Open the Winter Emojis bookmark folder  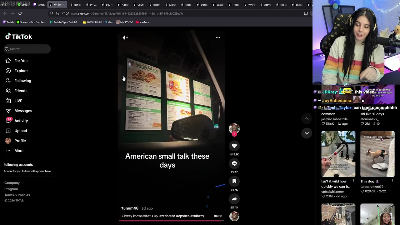click(x=97, y=22)
